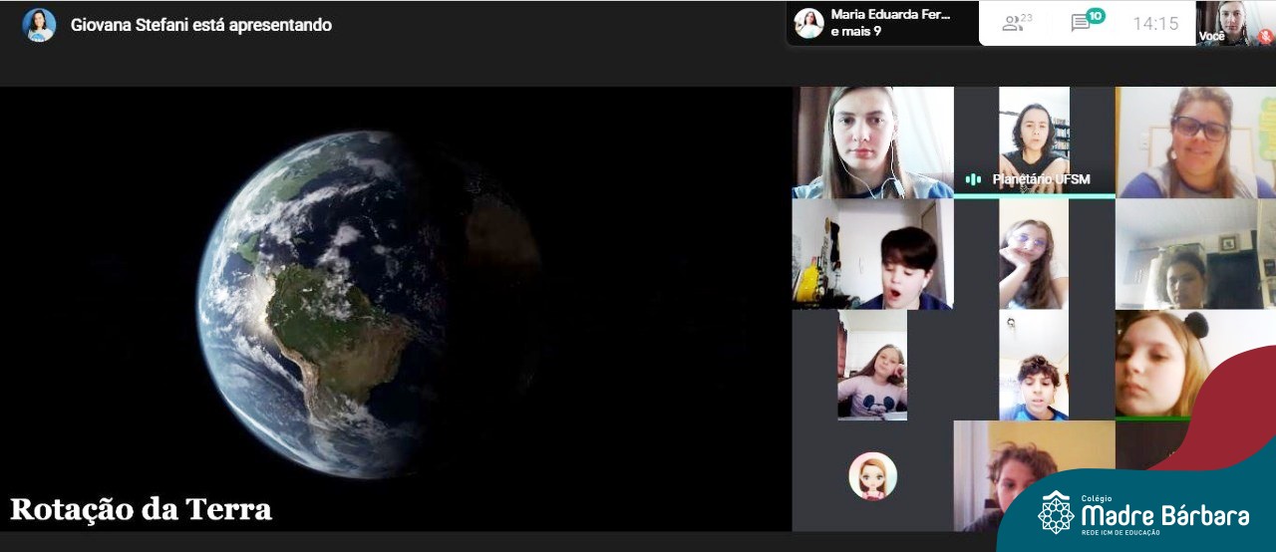Open your own 'Você' self-view thumbnail
This screenshot has height=552, width=1276.
coord(1235,23)
